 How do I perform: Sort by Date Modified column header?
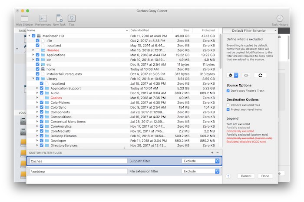point(151,30)
